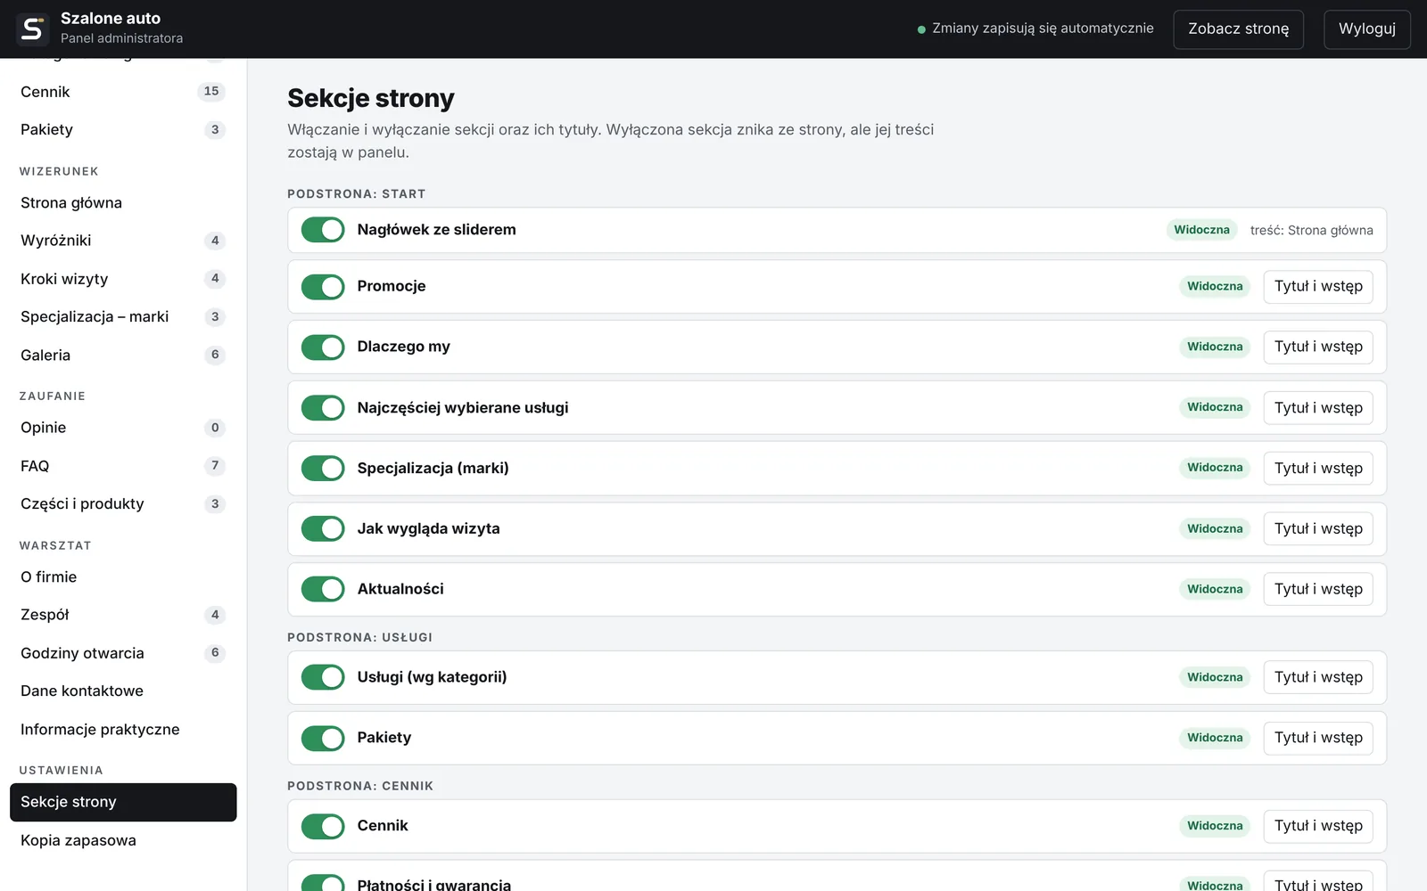Select Informacje praktyczne menu item
The height and width of the screenshot is (891, 1427).
123,729
